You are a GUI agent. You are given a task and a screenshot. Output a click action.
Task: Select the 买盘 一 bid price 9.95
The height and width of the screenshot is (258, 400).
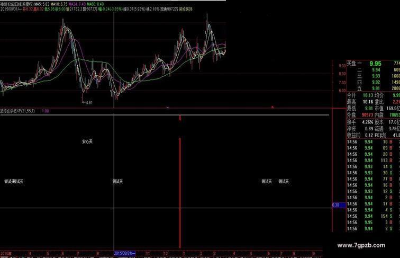tap(376, 64)
